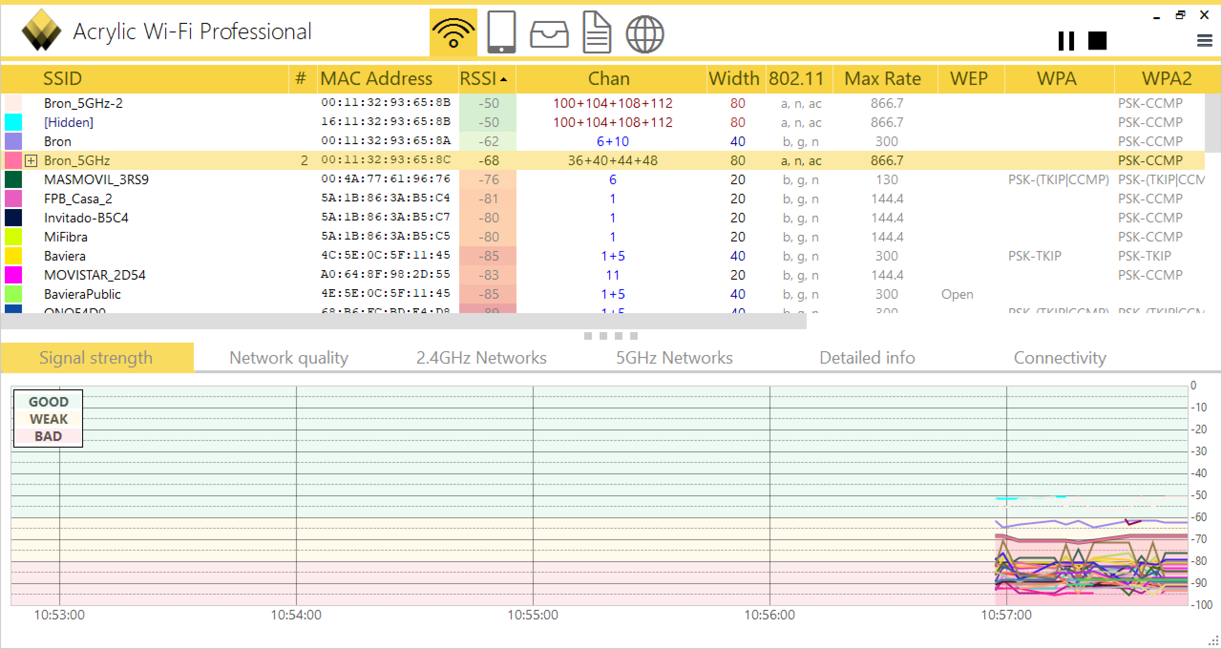Viewport: 1222px width, 649px height.
Task: Expand the Bron_5GHz network group
Action: click(31, 161)
